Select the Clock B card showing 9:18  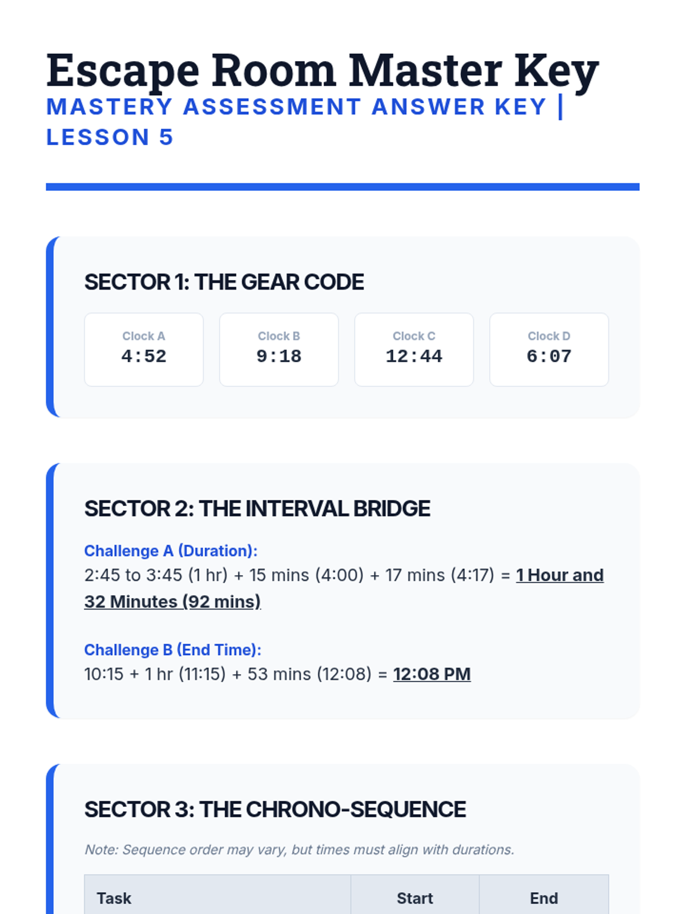tap(279, 350)
